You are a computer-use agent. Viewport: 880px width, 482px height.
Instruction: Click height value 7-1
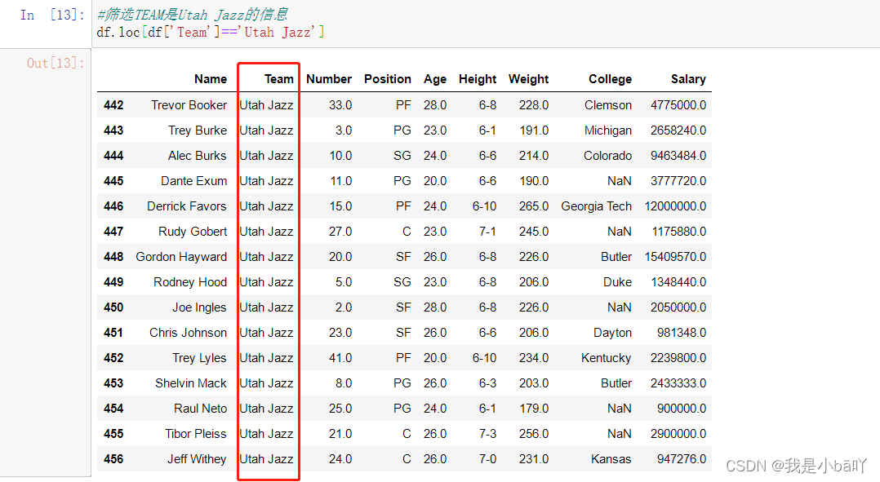[x=487, y=231]
